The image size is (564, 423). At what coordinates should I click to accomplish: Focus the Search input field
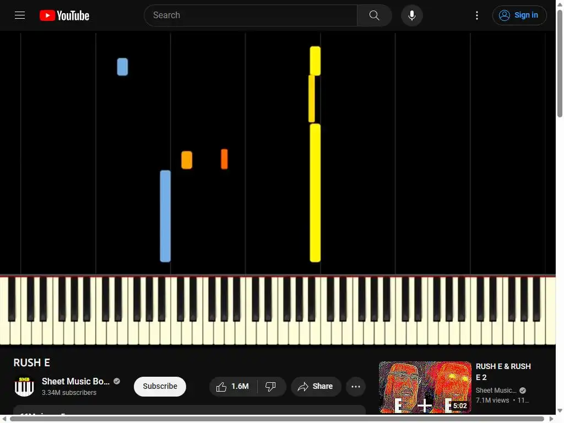(251, 15)
